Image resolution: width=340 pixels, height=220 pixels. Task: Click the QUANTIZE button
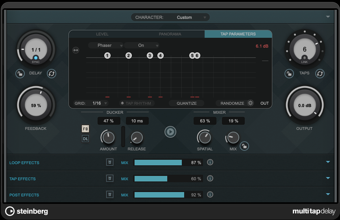187,103
